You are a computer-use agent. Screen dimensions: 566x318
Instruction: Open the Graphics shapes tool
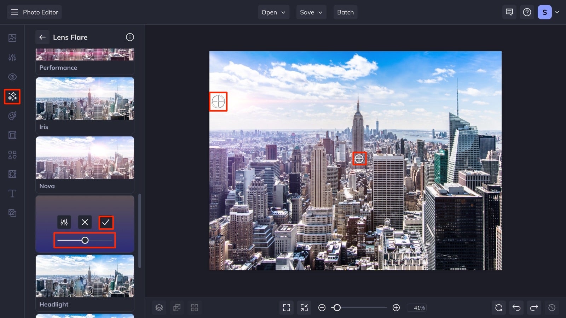(12, 154)
